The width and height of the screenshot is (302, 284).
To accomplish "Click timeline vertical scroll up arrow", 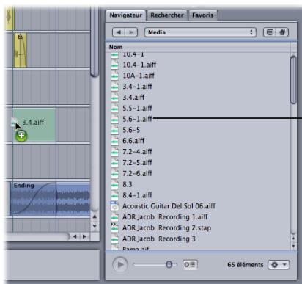I will click(x=95, y=217).
